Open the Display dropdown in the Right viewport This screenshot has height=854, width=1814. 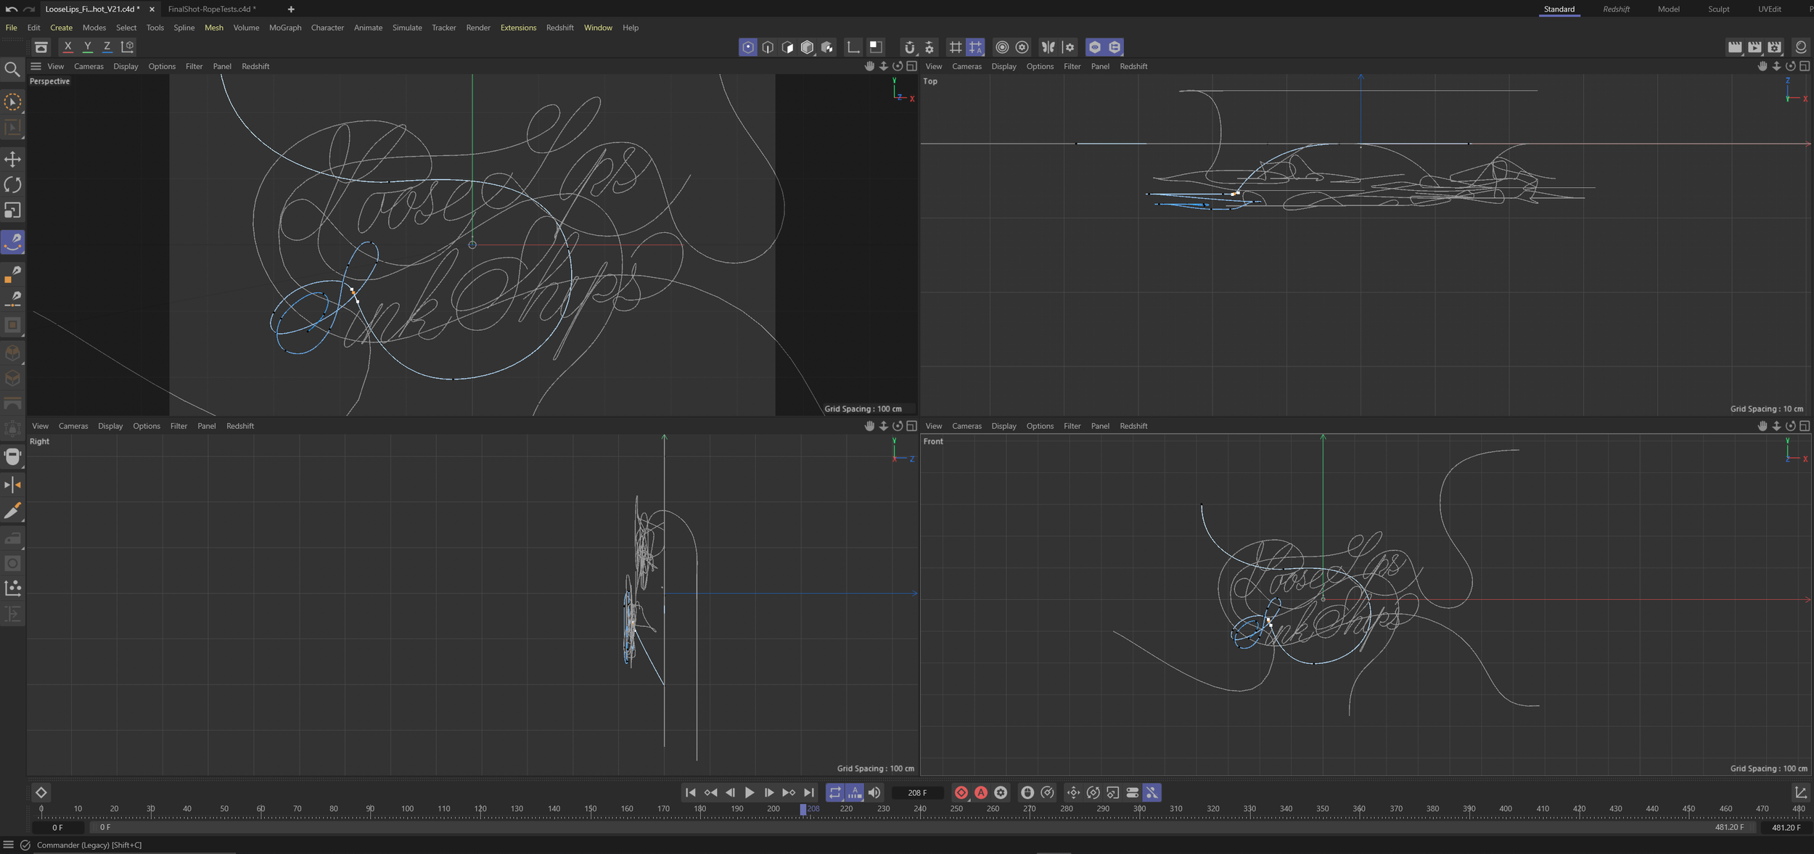tap(110, 426)
